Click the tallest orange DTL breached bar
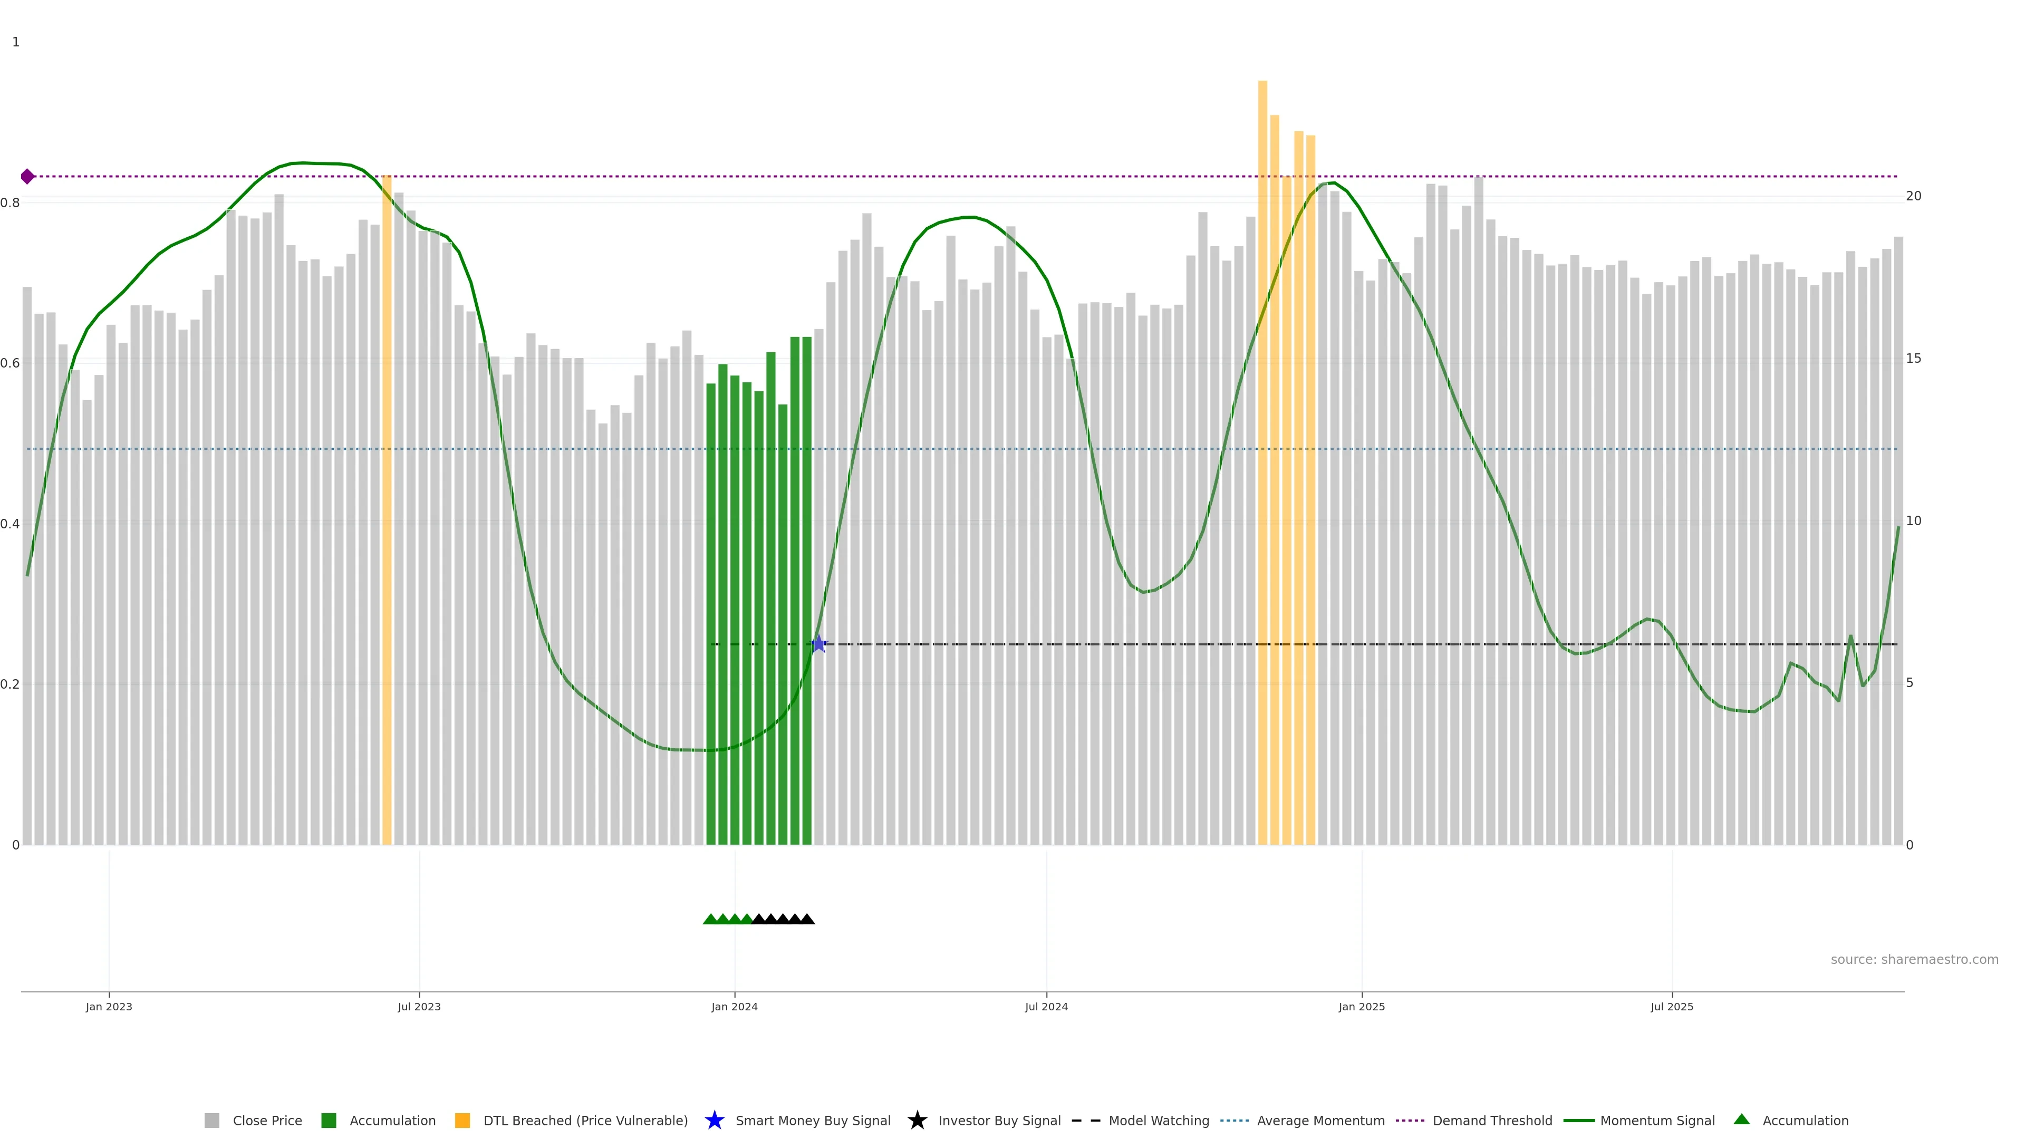2025x1139 pixels. [1262, 393]
